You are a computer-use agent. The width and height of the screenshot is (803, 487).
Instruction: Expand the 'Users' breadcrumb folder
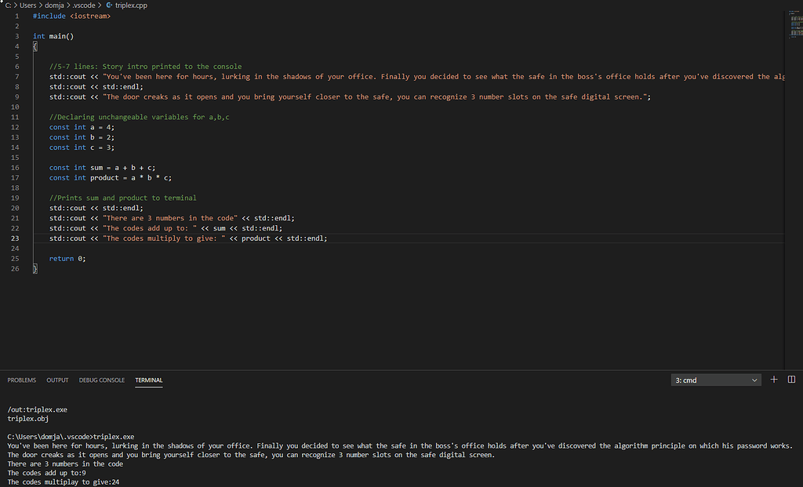(x=28, y=5)
